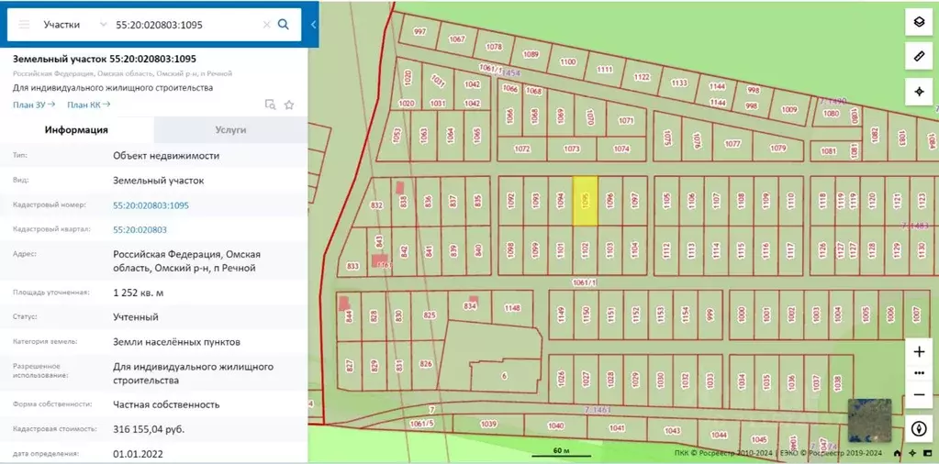Screen dimensions: 939x464
Task: Click the magnifier search icon
Action: [x=284, y=25]
